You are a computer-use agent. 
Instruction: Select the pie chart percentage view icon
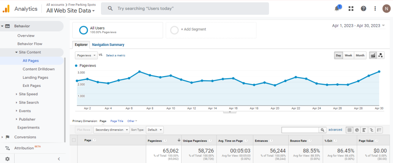coord(357,130)
